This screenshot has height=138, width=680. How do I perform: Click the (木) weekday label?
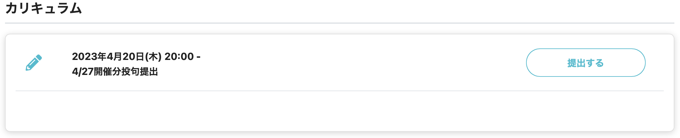[x=153, y=57]
